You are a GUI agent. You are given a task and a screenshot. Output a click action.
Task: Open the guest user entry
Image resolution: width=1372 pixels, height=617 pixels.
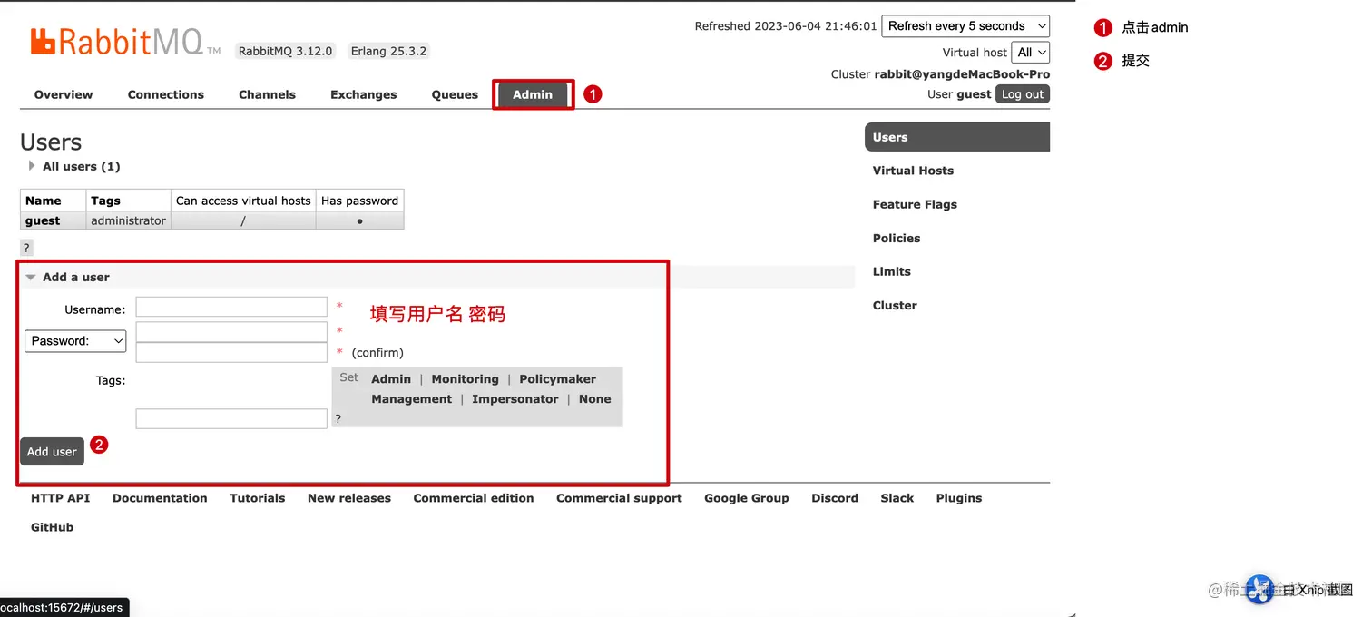43,220
